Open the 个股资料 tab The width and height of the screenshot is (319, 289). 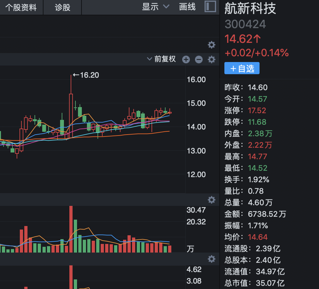(21, 7)
